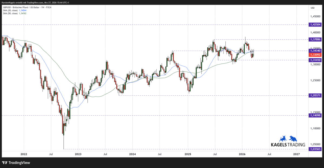Click the 1,31410 support level label
The image size is (324, 168).
[x=315, y=60]
